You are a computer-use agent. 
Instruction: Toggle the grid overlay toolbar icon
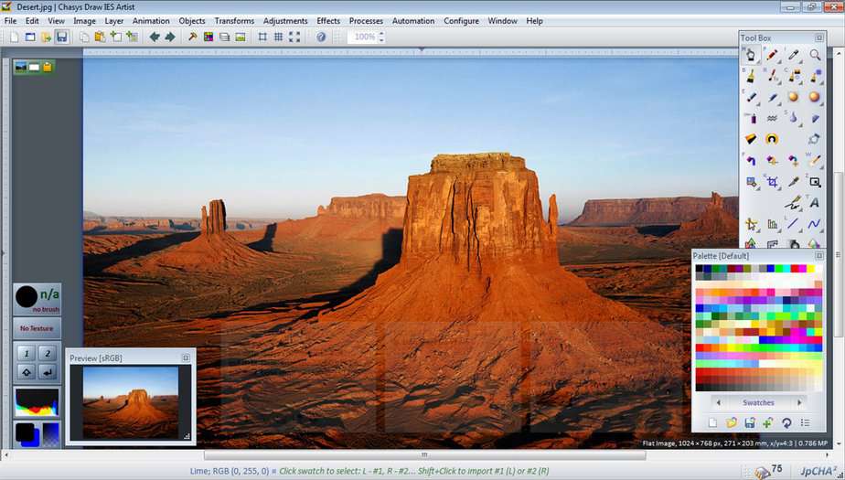click(x=278, y=37)
